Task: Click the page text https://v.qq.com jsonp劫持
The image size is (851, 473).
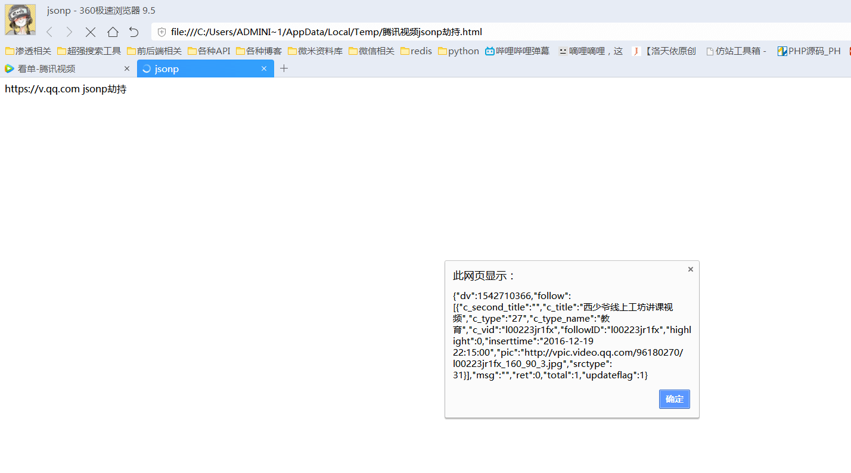Action: point(66,89)
